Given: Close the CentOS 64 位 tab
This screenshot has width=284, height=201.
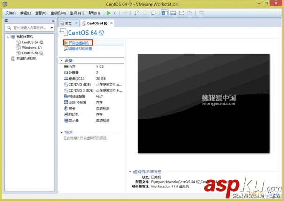Looking at the screenshot, I should (111, 23).
